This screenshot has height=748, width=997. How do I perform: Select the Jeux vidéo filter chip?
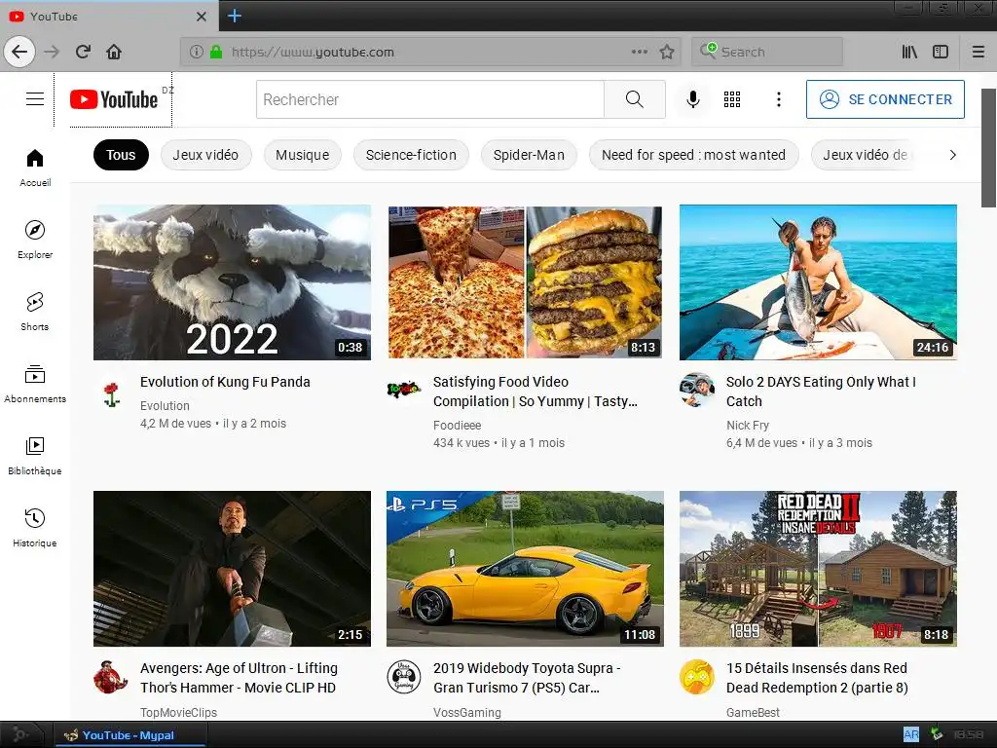205,155
